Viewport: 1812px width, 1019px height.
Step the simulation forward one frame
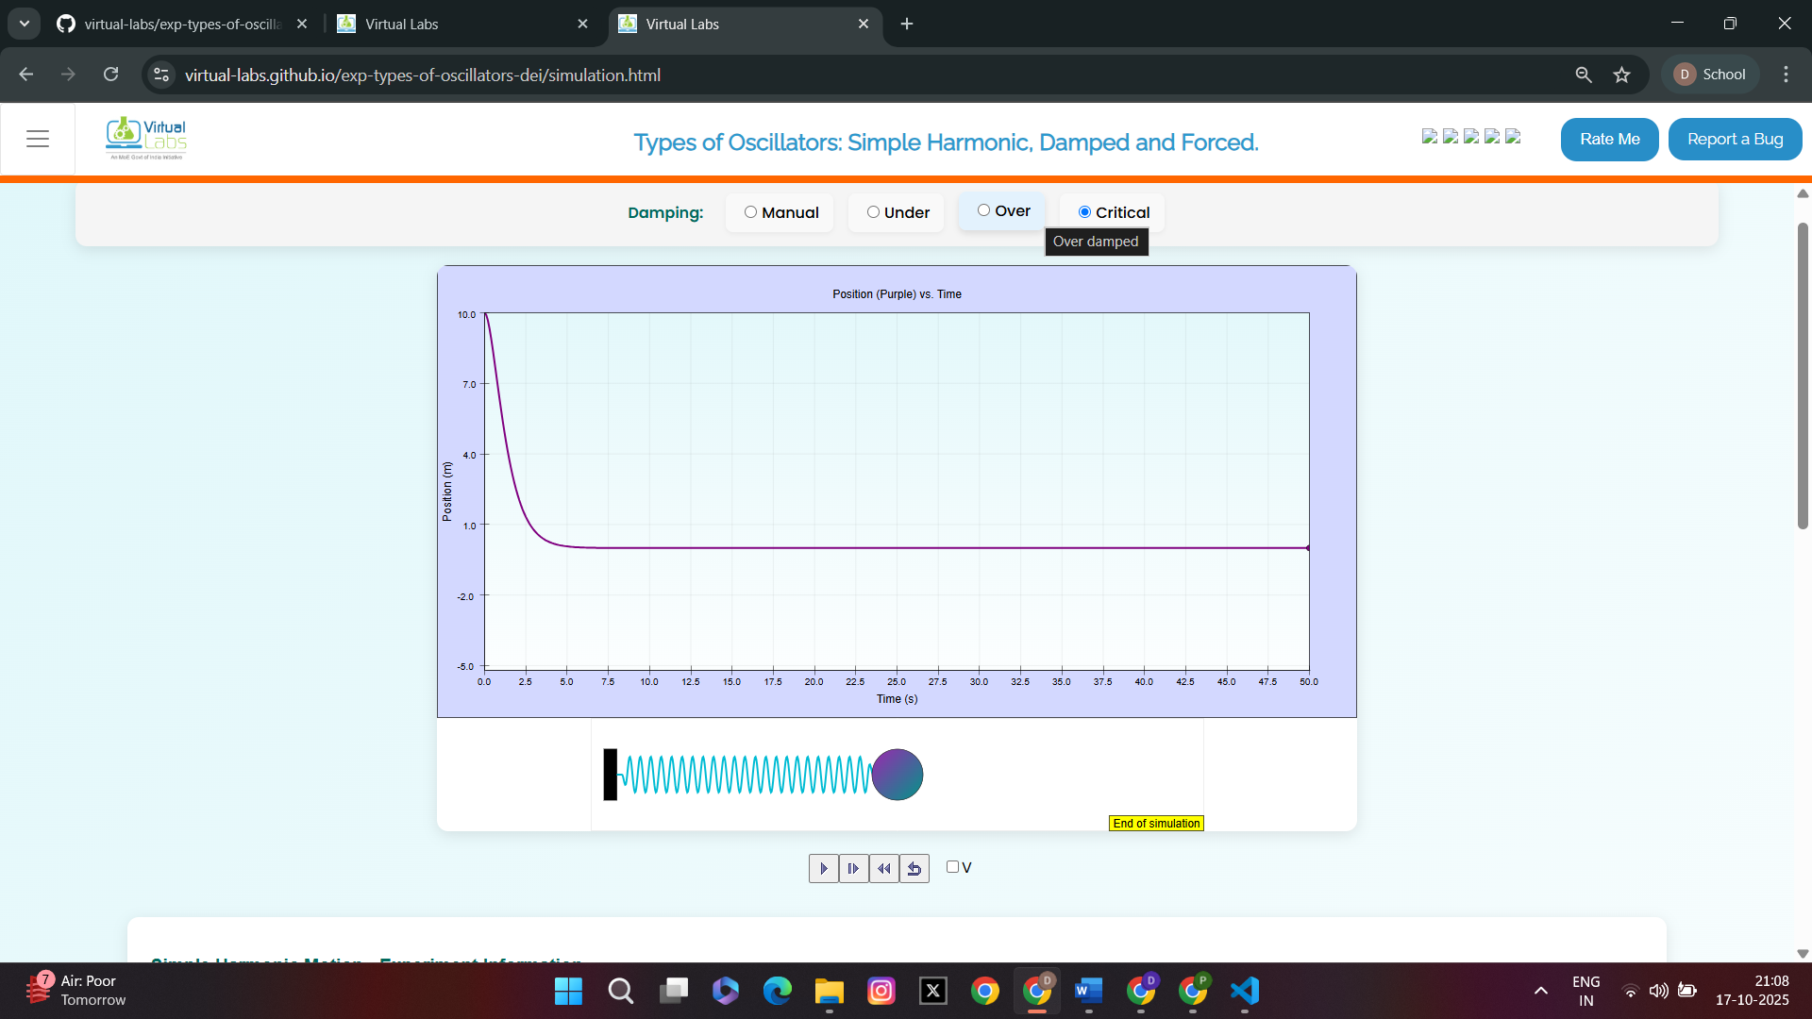coord(853,868)
